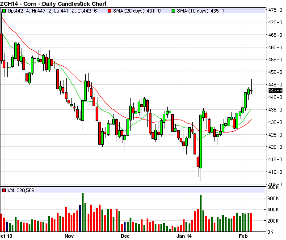Click the SMA (10 days): 435-1 label
The image size is (286, 240).
coord(201,11)
